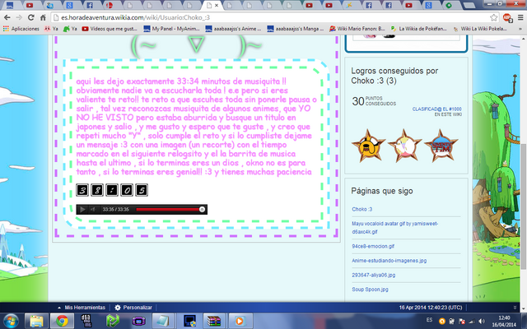Mute the audio player volume
527x329 pixels.
93,210
